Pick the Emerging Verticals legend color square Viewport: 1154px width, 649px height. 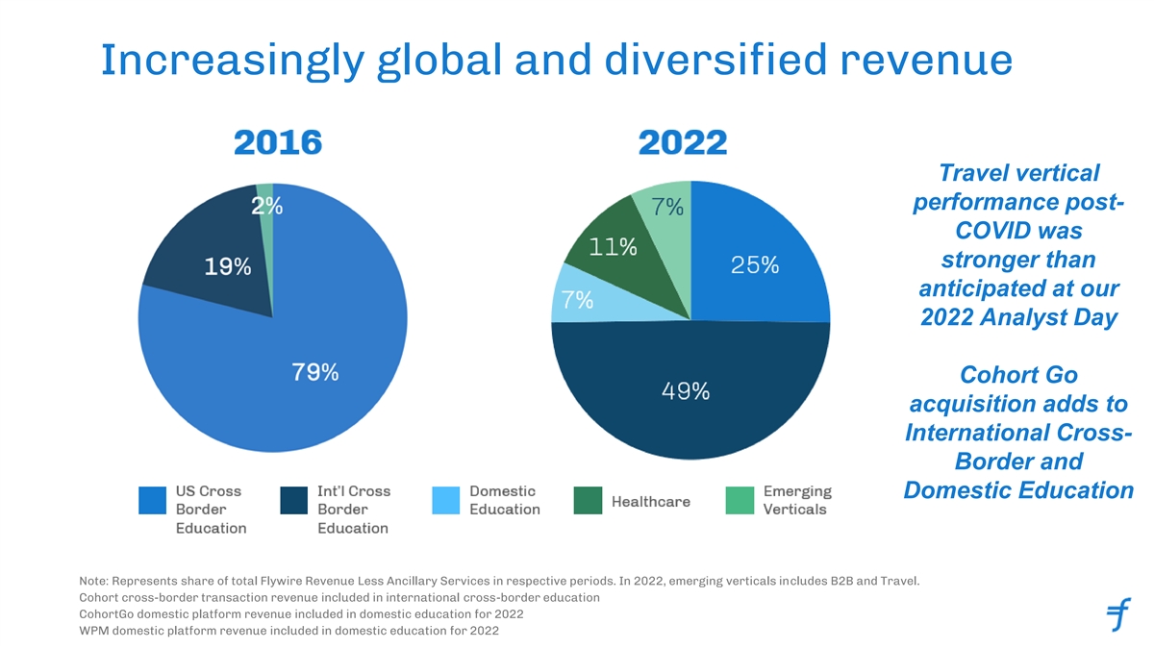click(740, 500)
